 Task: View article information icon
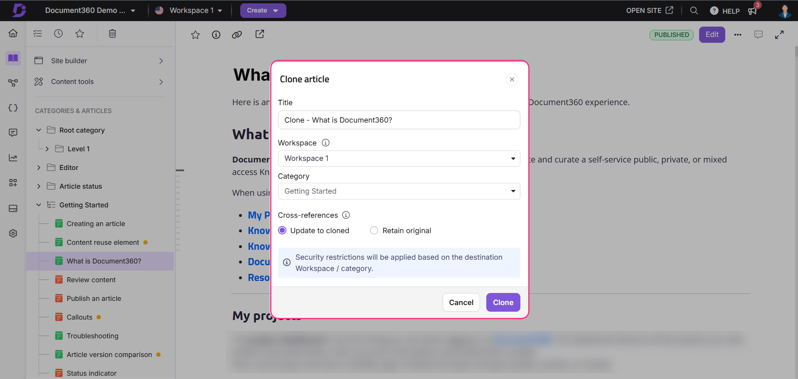[x=216, y=35]
